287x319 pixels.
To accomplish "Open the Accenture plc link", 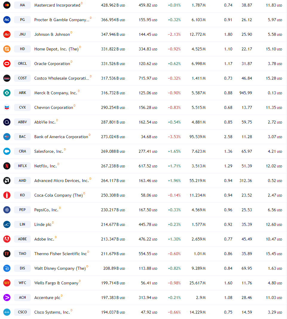I will pyautogui.click(x=47, y=298).
